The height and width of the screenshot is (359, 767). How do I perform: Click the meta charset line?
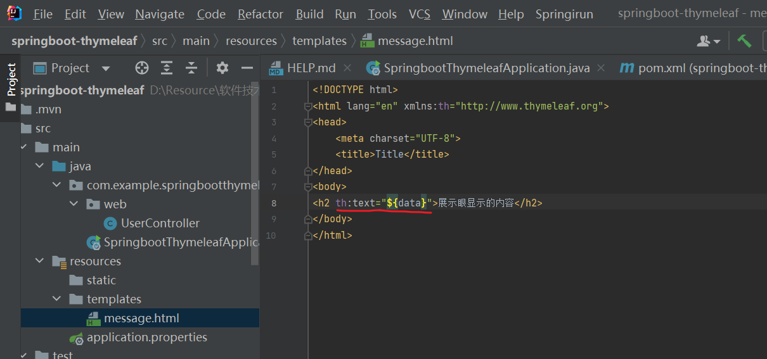pyautogui.click(x=398, y=138)
